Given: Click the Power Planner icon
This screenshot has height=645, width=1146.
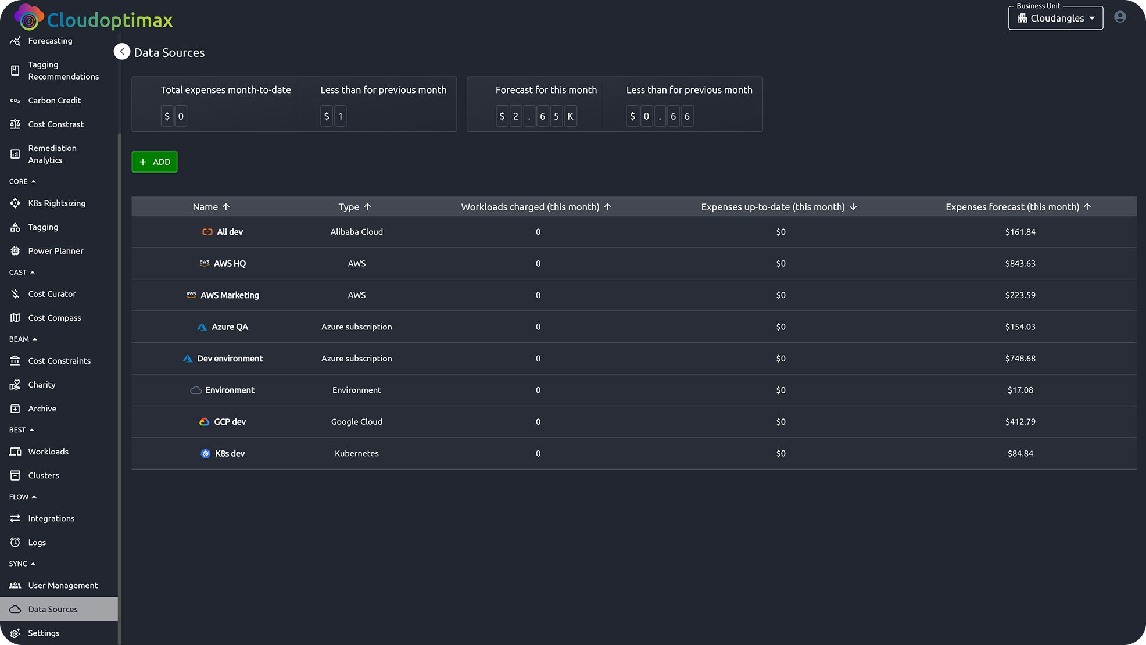Looking at the screenshot, I should click(15, 251).
